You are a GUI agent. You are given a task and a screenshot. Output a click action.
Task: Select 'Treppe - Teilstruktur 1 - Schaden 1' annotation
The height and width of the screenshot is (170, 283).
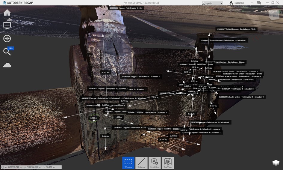point(141,76)
